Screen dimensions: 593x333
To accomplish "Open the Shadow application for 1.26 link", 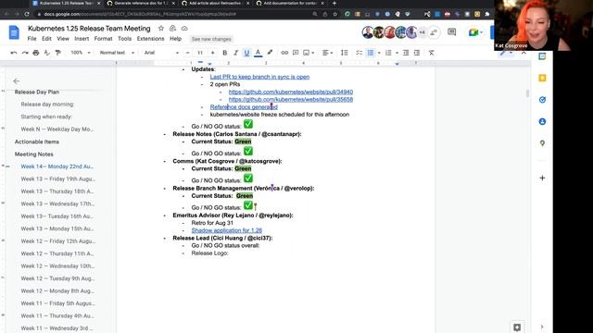I will tap(226, 230).
